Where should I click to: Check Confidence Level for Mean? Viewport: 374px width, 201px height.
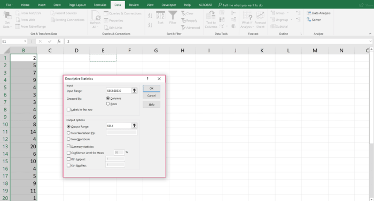tap(69, 152)
